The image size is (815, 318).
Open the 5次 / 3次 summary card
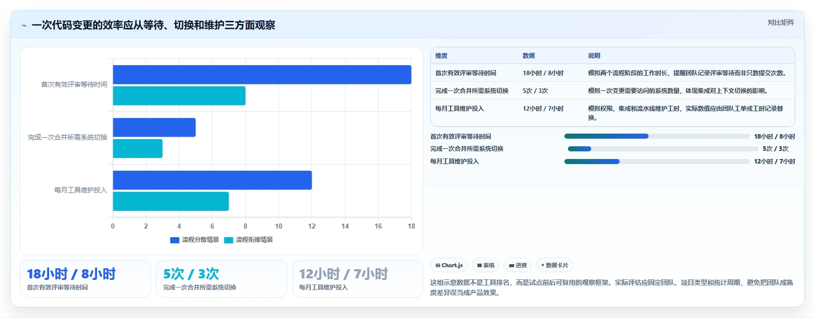pos(221,279)
